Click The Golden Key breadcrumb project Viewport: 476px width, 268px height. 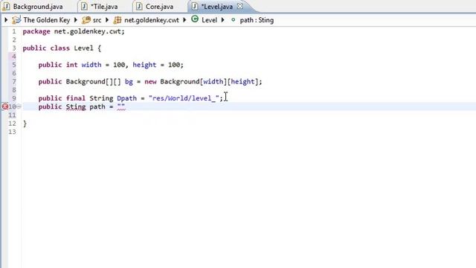[47, 20]
